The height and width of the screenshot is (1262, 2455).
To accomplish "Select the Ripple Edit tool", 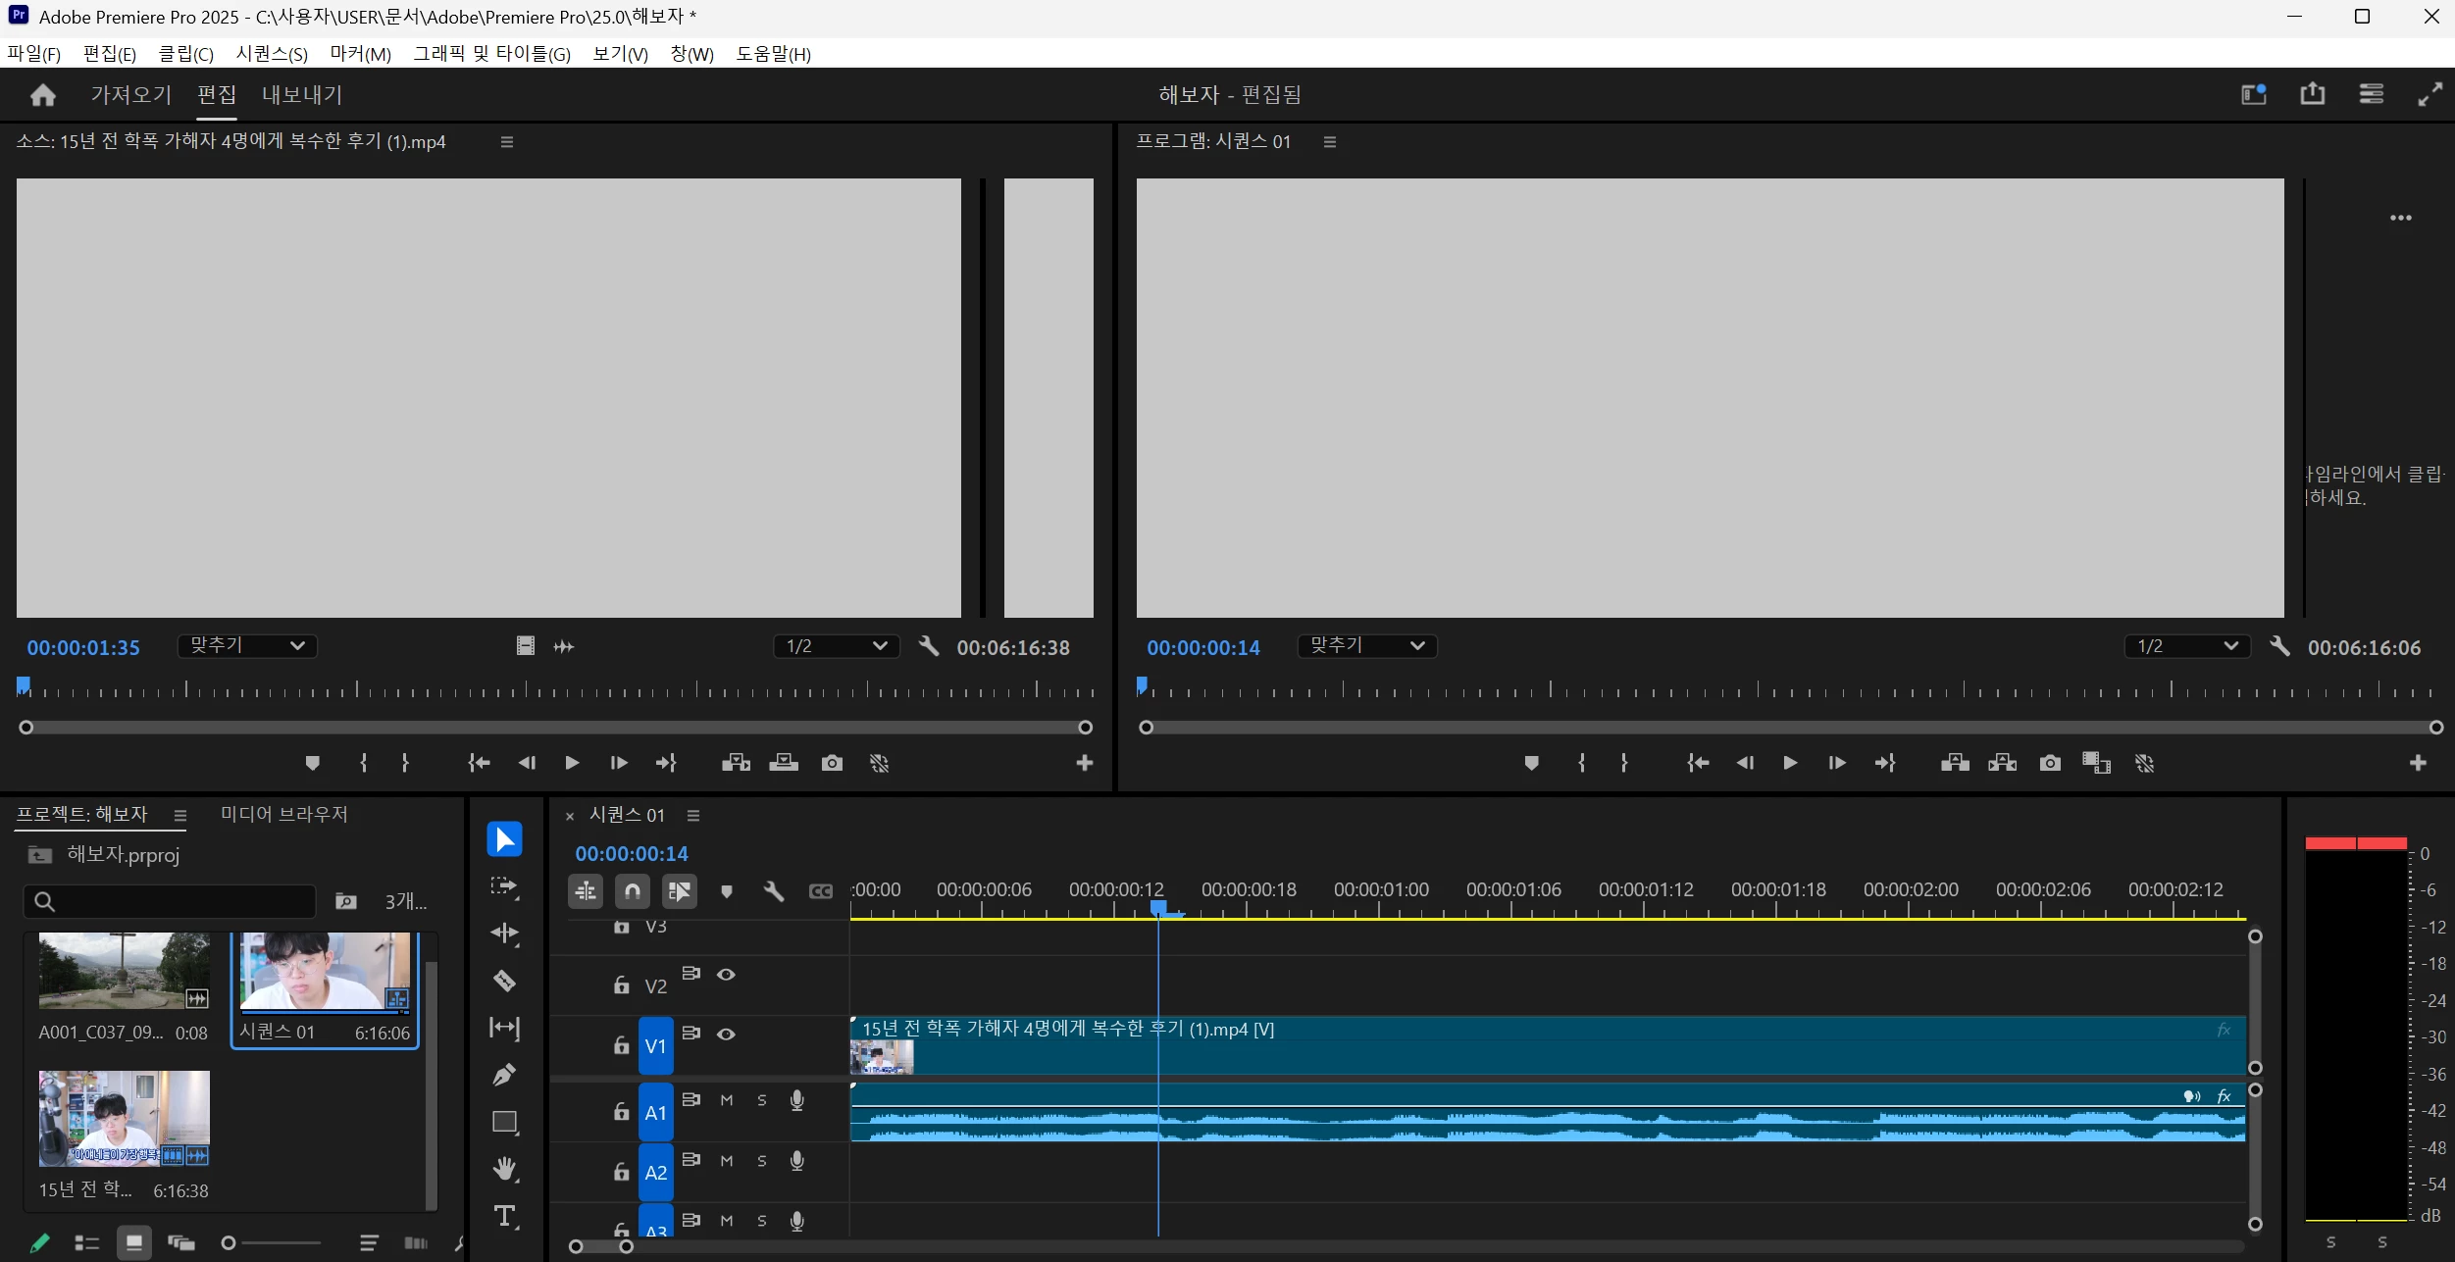I will point(504,933).
